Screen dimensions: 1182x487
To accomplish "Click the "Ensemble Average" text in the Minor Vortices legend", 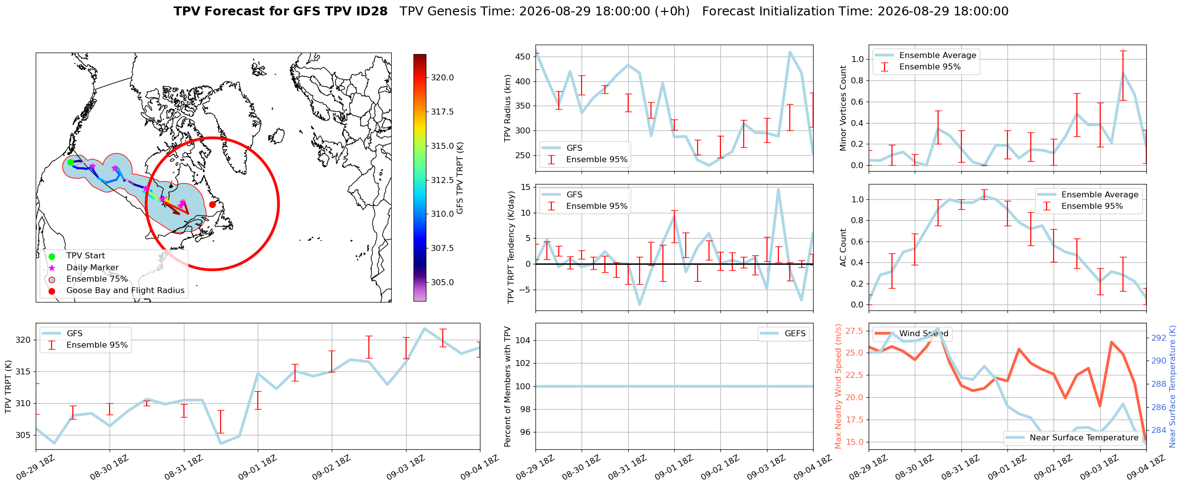I will 938,55.
